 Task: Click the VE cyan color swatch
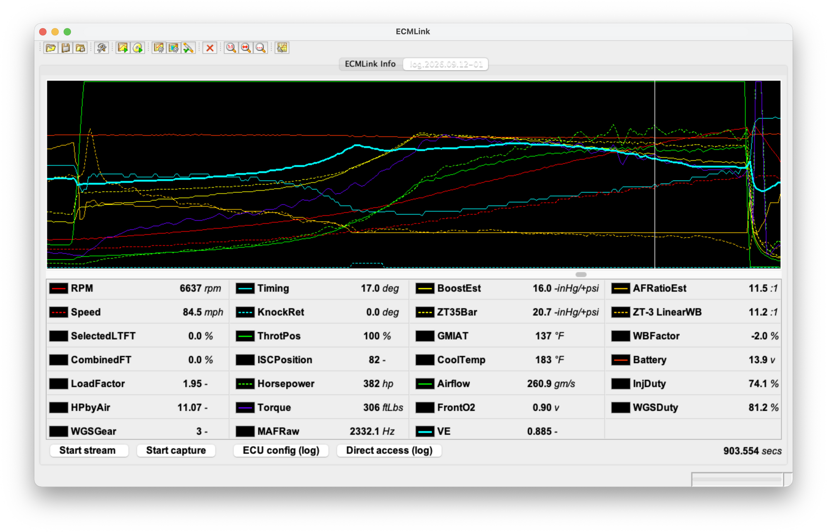(x=425, y=432)
